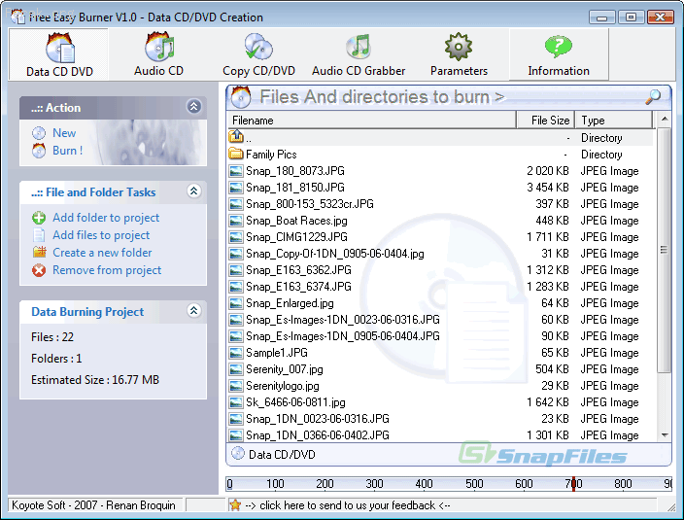
Task: Click Add files to project
Action: point(101,235)
